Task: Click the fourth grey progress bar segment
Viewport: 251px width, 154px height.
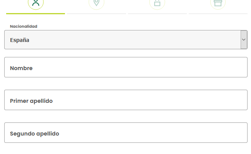Action: click(x=218, y=13)
